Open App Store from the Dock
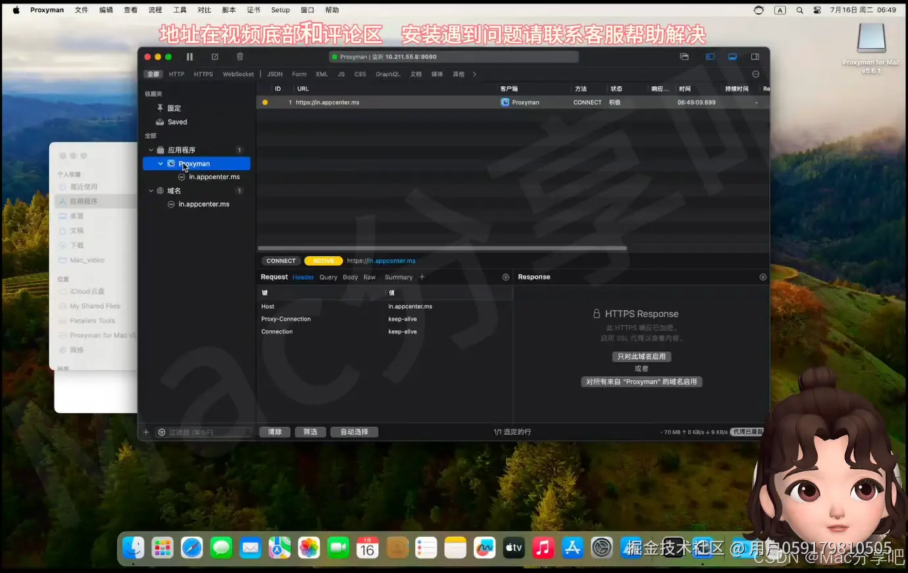Image resolution: width=908 pixels, height=573 pixels. [572, 547]
